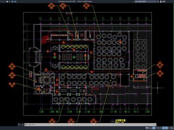Open the user account sign-in icon
174x130 pixels.
161,1
